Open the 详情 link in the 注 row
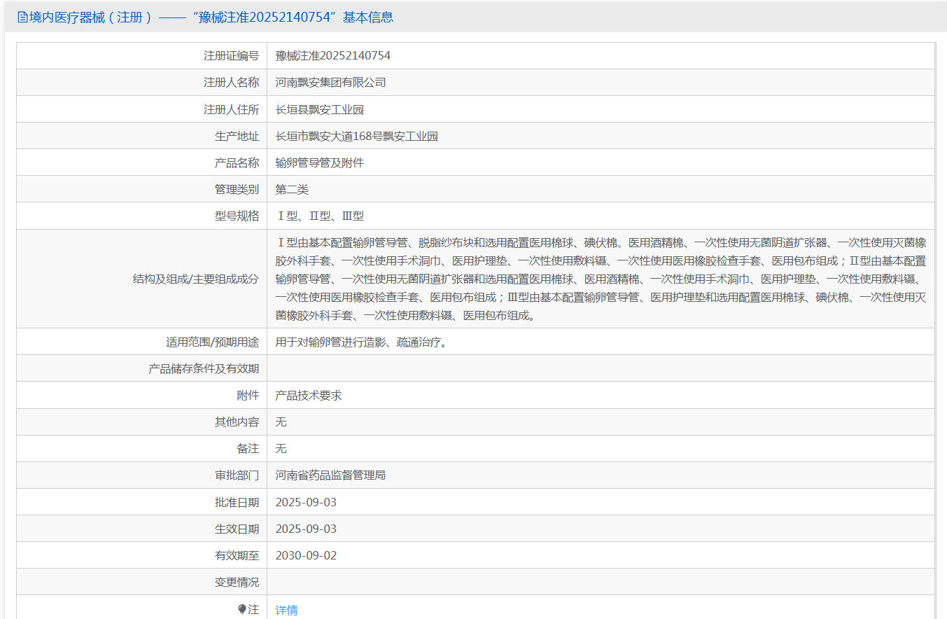The image size is (947, 619). pos(286,610)
